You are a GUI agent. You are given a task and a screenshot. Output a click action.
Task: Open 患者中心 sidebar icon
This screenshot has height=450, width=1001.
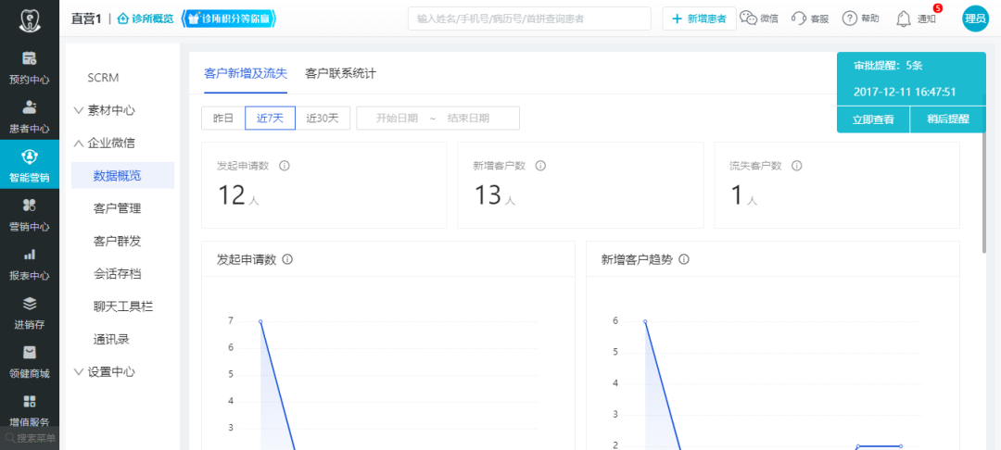pyautogui.click(x=30, y=107)
